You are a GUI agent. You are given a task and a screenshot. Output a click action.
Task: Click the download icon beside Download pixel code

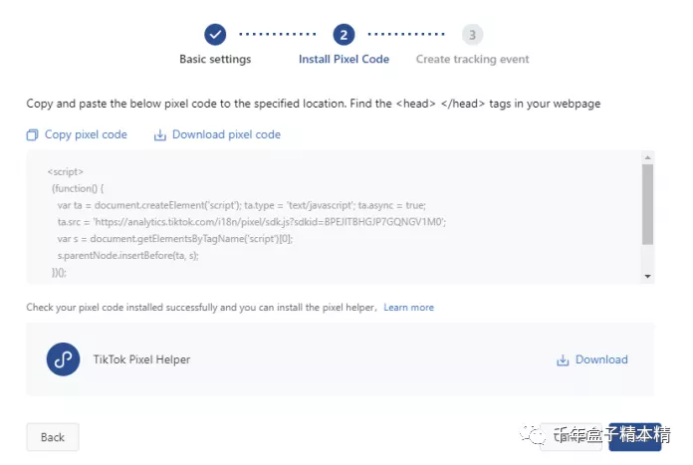pos(160,134)
